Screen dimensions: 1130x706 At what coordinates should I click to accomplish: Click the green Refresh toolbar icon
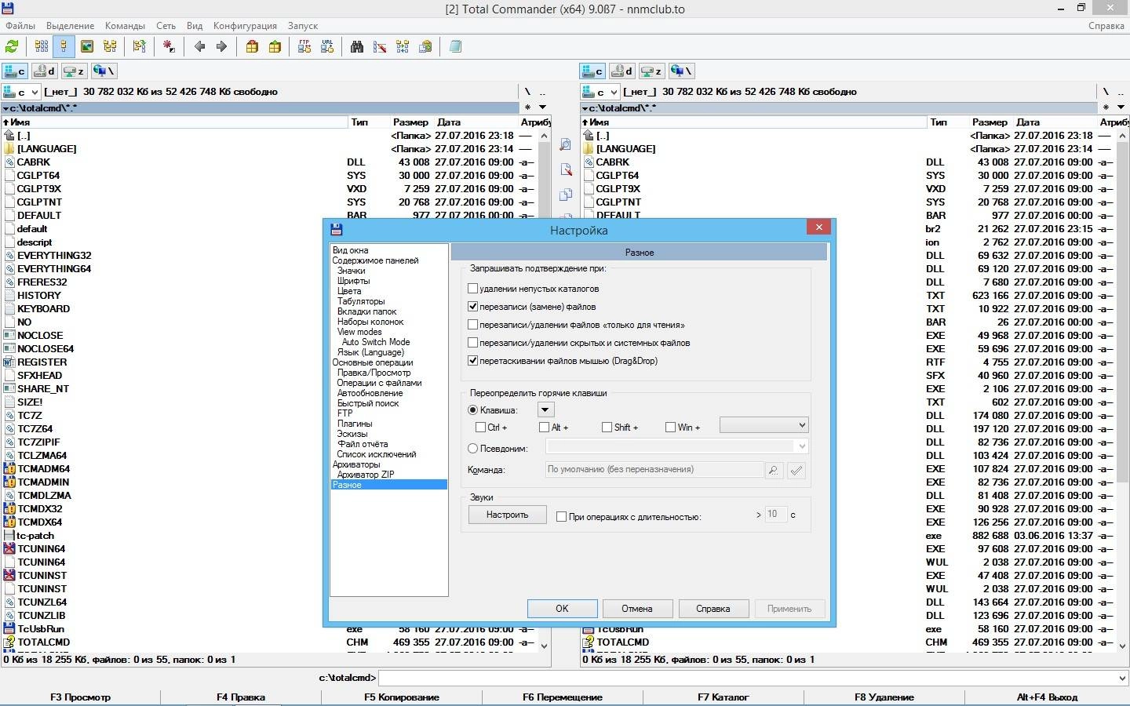point(12,47)
